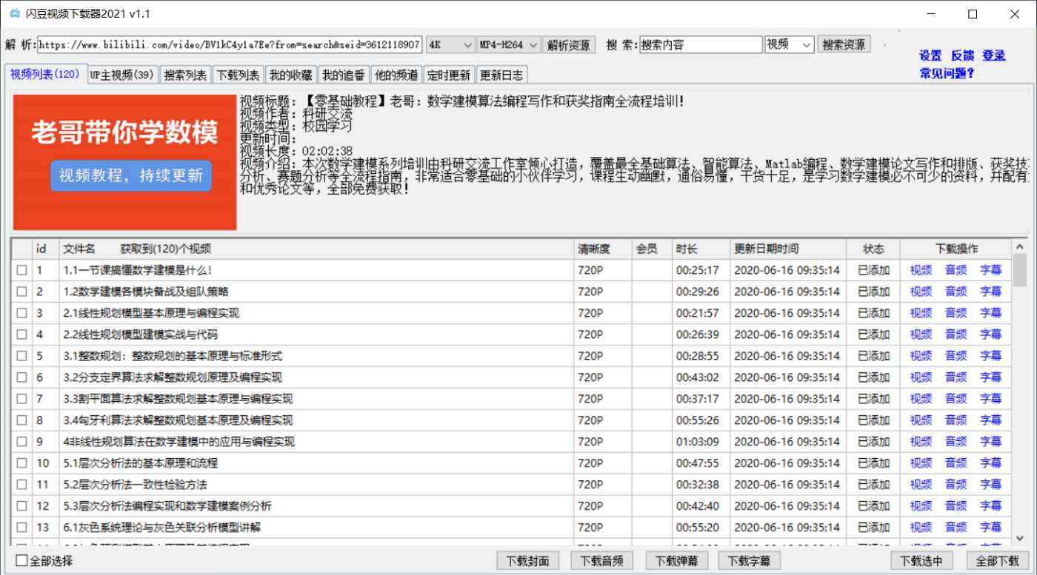
Task: Click the 字幕 link for video row 1
Action: (990, 270)
